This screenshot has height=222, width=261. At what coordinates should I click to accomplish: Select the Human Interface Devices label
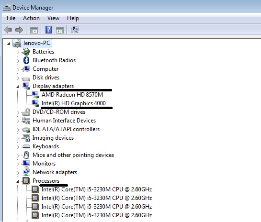64,121
